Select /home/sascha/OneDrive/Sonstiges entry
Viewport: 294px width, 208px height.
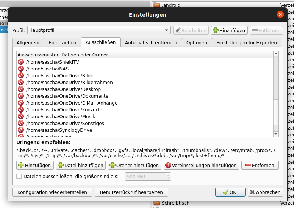click(145, 123)
